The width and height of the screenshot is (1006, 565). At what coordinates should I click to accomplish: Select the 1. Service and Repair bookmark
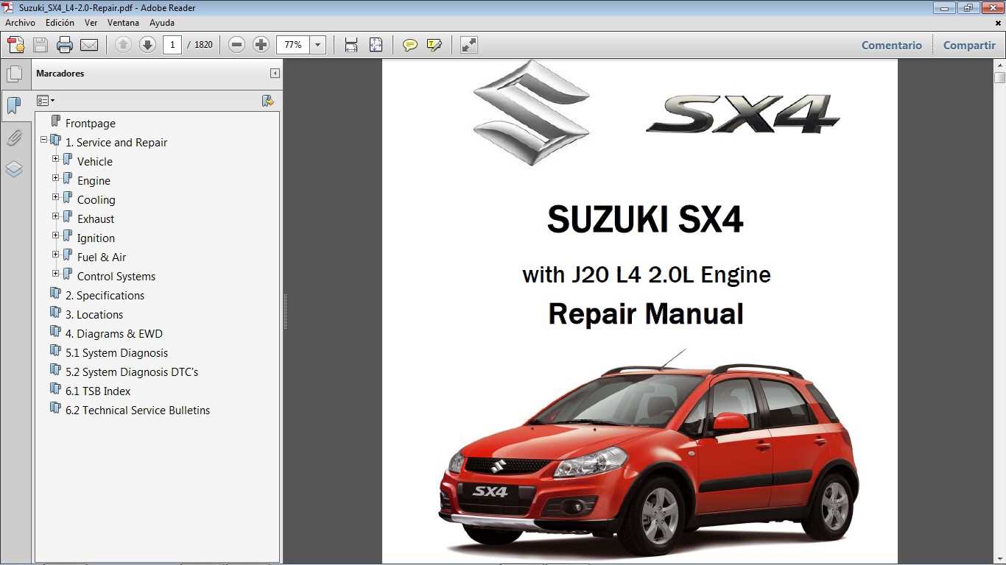pos(116,143)
